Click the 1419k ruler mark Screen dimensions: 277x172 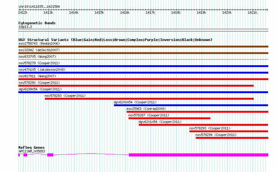point(201,12)
